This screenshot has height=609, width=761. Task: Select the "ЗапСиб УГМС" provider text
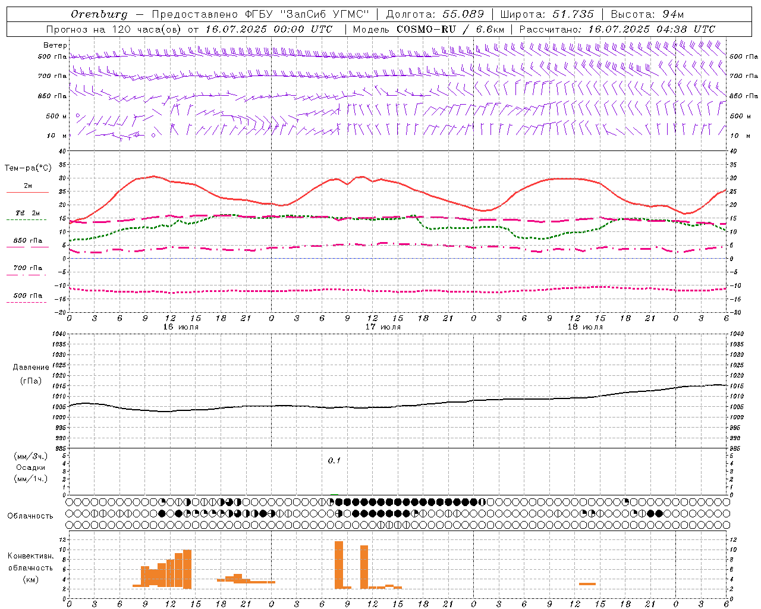(325, 14)
